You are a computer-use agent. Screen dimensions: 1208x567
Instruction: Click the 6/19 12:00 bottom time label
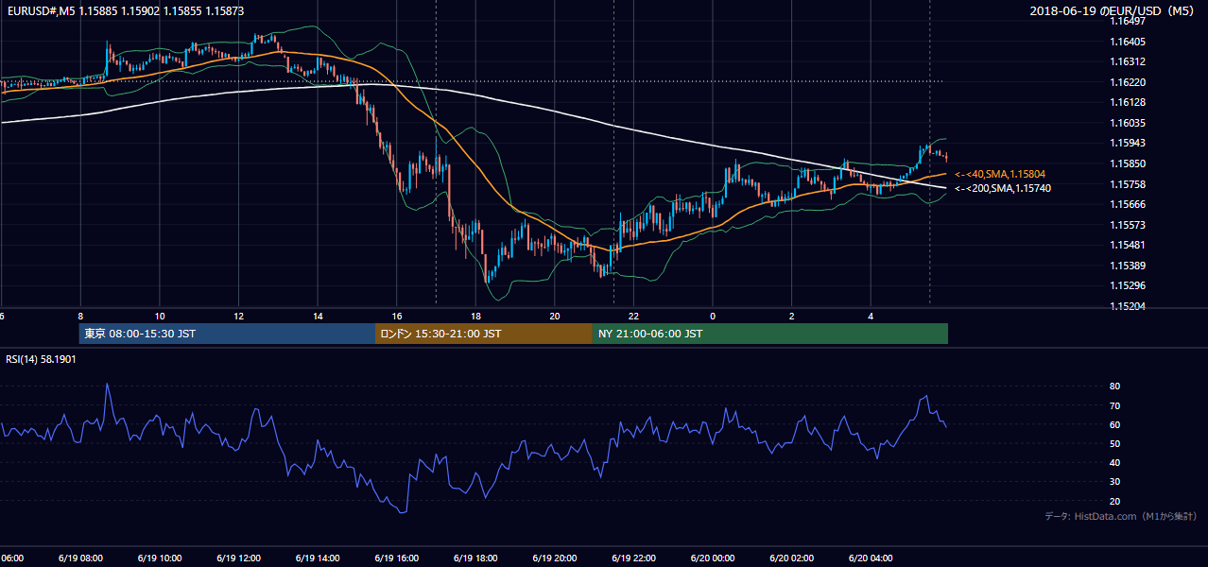[x=238, y=558]
